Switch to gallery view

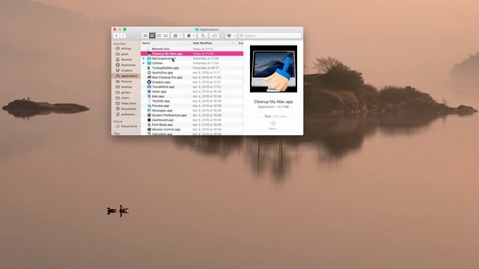click(165, 36)
